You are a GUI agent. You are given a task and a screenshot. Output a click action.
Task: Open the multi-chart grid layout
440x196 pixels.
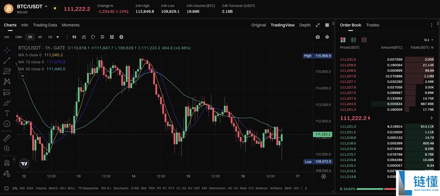pyautogui.click(x=112, y=37)
